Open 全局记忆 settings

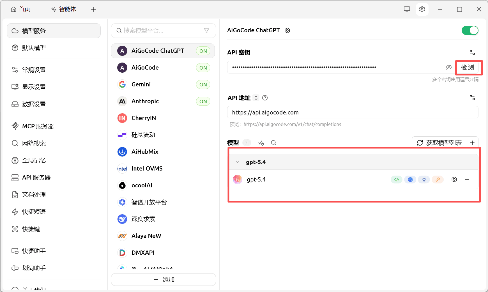pos(54,160)
